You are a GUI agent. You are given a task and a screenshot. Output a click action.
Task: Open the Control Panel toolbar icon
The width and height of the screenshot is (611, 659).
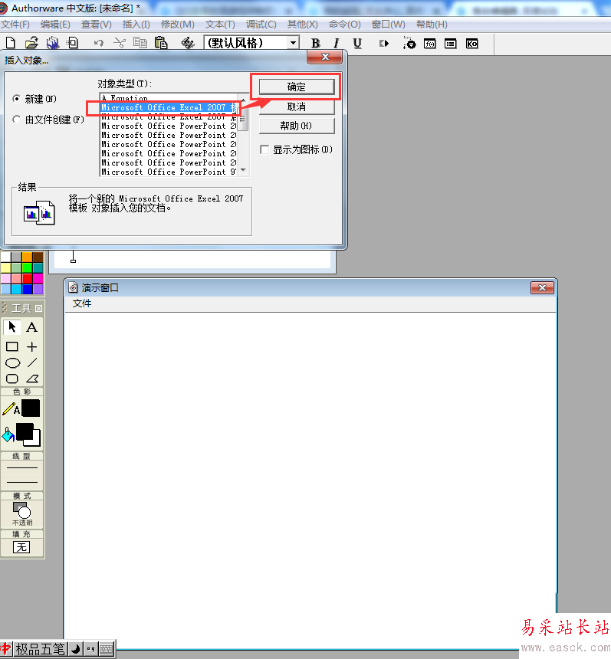point(409,43)
